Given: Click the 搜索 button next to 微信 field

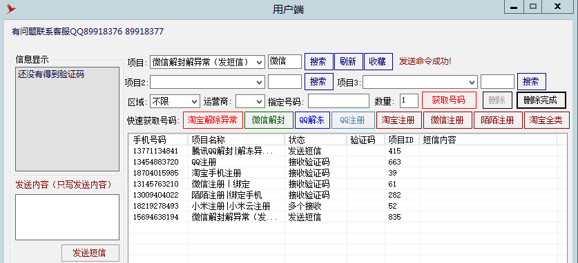Looking at the screenshot, I should click(318, 62).
